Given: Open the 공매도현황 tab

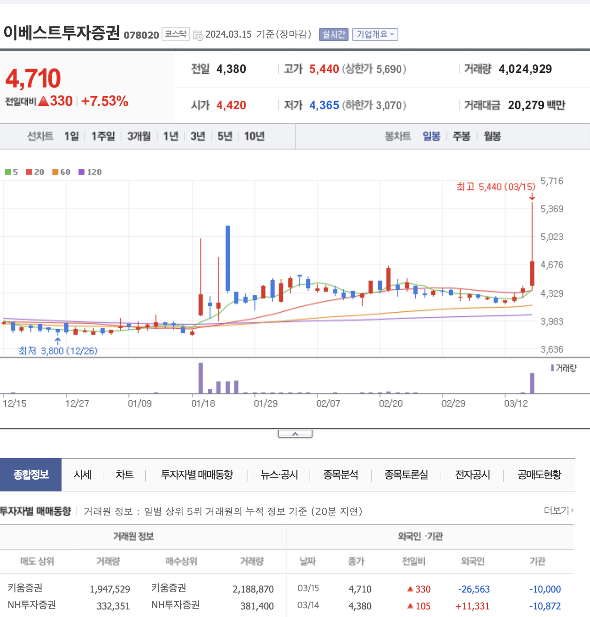Looking at the screenshot, I should pyautogui.click(x=539, y=475).
